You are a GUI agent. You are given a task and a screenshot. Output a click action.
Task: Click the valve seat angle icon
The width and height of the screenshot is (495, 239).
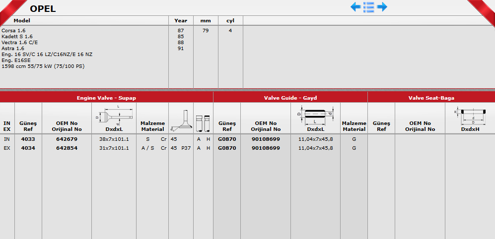pyautogui.click(x=181, y=121)
